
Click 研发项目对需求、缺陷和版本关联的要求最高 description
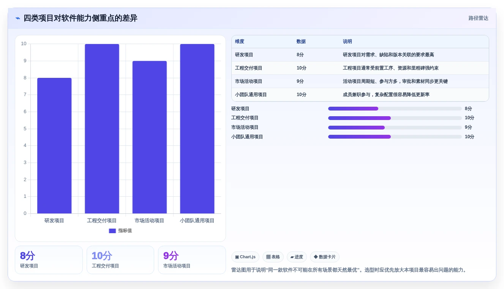click(389, 55)
